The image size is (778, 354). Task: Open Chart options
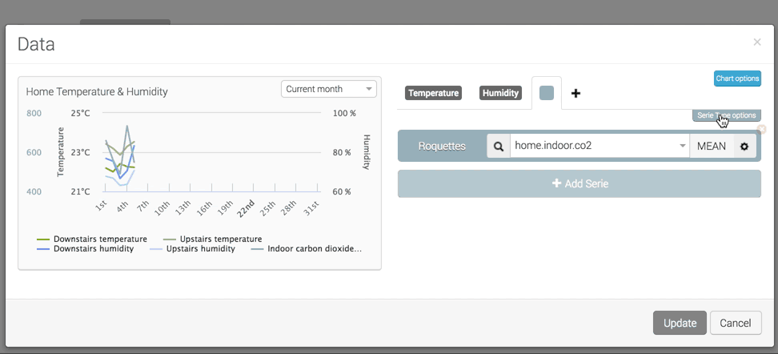(737, 78)
